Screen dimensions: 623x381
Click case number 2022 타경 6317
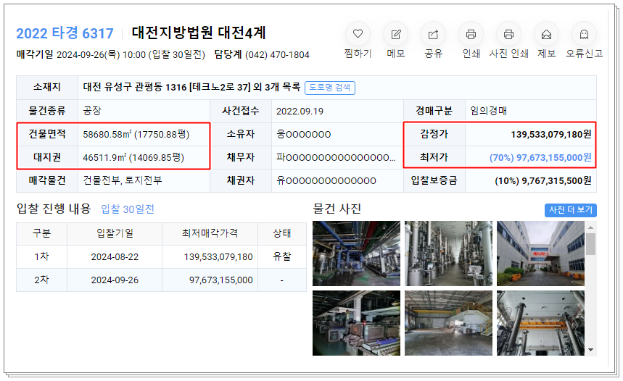tap(65, 33)
